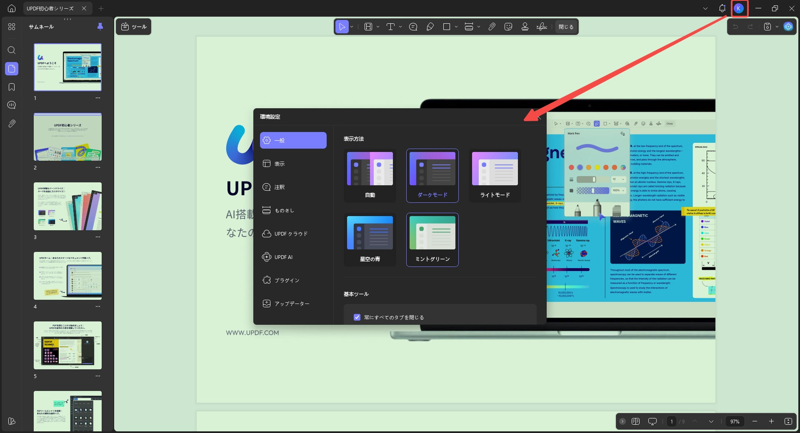800x433 pixels.
Task: Select ものさし in preferences sidebar
Action: [x=293, y=210]
